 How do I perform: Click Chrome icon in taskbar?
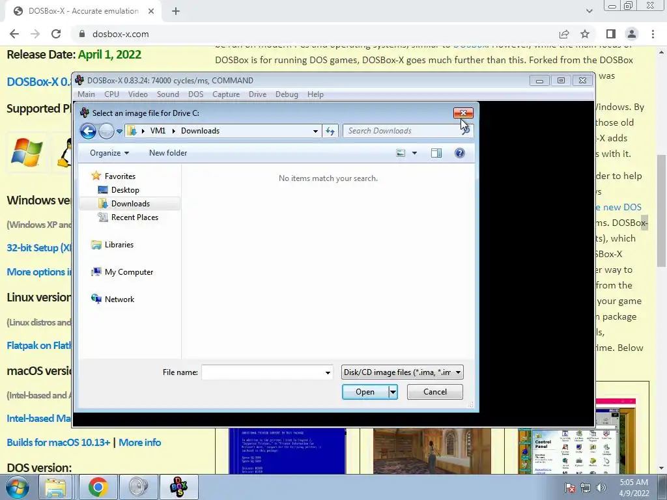[x=98, y=487]
